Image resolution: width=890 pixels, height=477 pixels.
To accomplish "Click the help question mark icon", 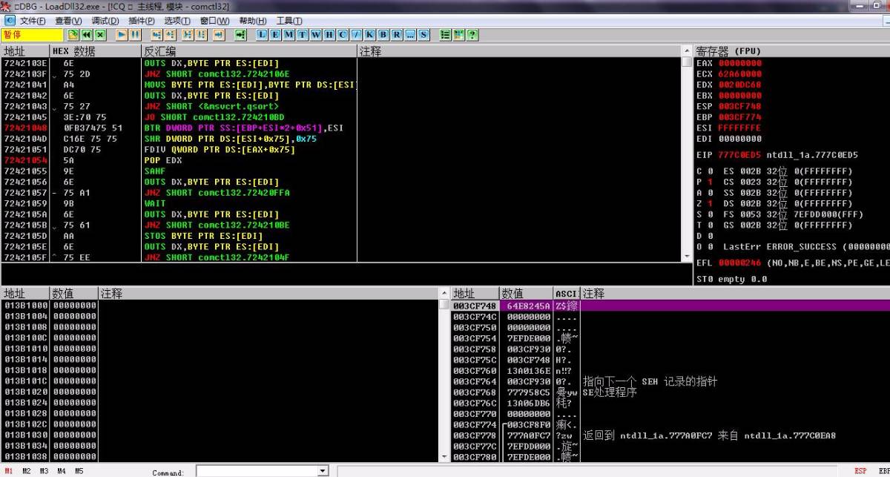I will click(472, 34).
